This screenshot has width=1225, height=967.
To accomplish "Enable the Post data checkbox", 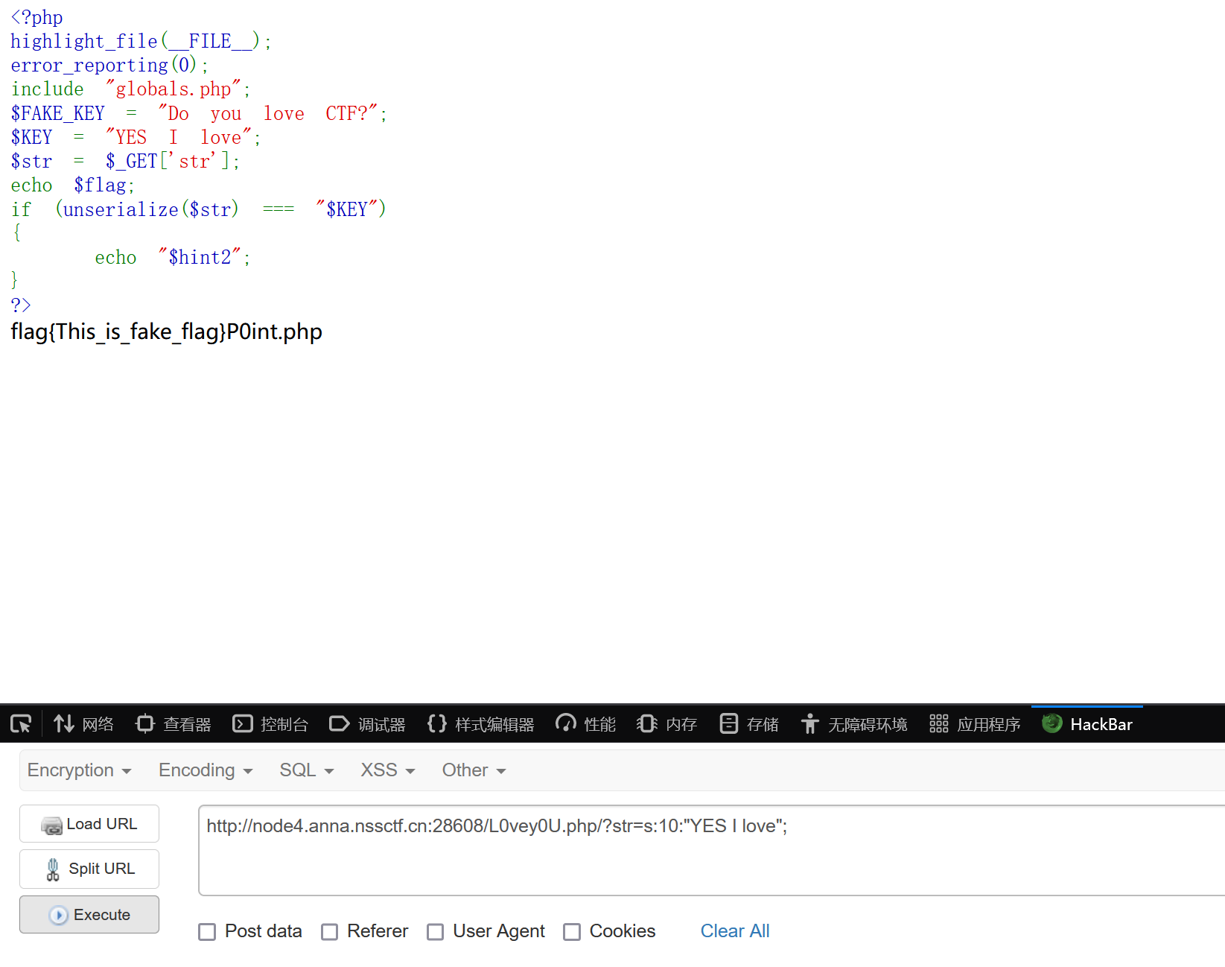I will 207,932.
